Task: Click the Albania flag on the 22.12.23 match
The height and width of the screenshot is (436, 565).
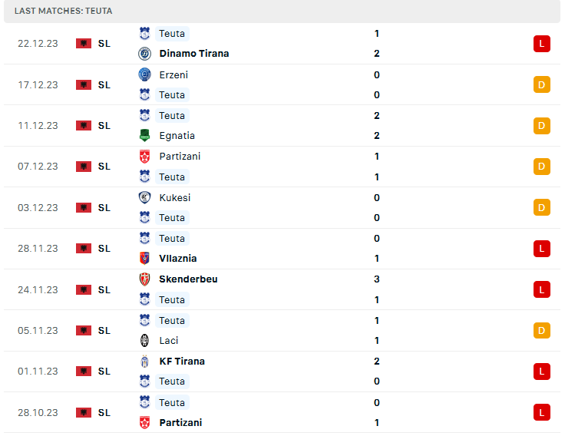Action: tap(84, 44)
